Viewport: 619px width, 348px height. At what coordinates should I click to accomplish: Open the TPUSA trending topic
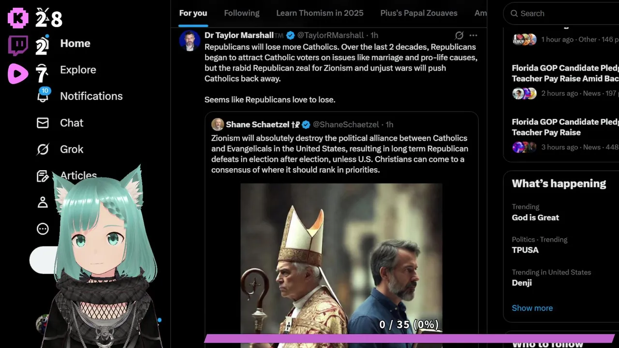tap(525, 250)
